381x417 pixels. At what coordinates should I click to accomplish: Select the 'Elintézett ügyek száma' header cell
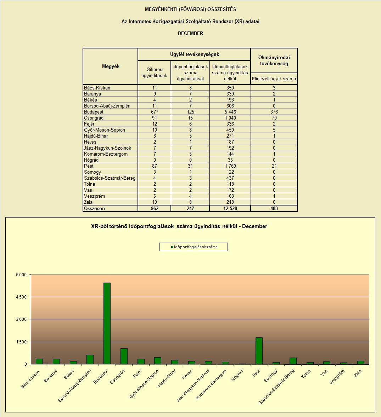click(x=274, y=79)
